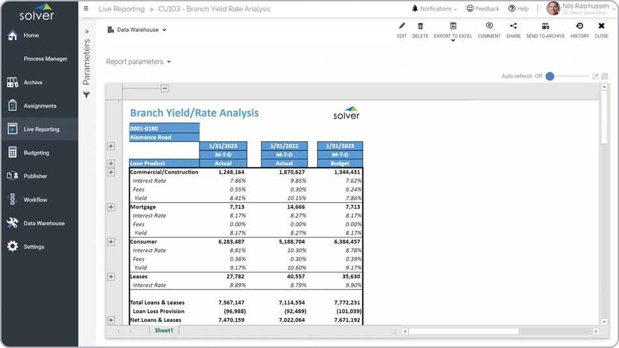Open the Notifications menu

pos(435,9)
